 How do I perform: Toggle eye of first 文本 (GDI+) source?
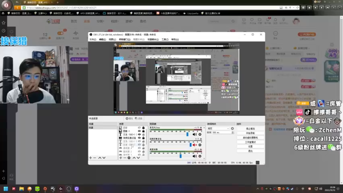[139, 134]
